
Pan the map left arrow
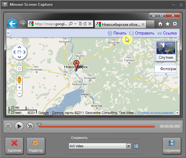pyautogui.click(x=14, y=52)
